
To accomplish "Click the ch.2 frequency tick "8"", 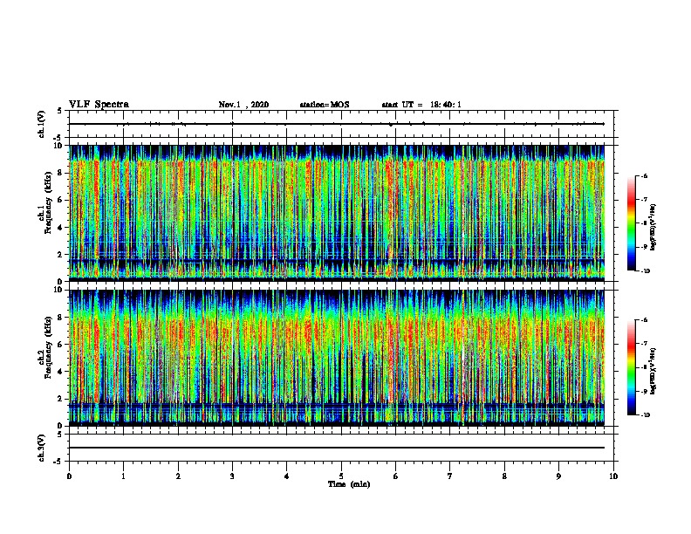I will pyautogui.click(x=61, y=318).
